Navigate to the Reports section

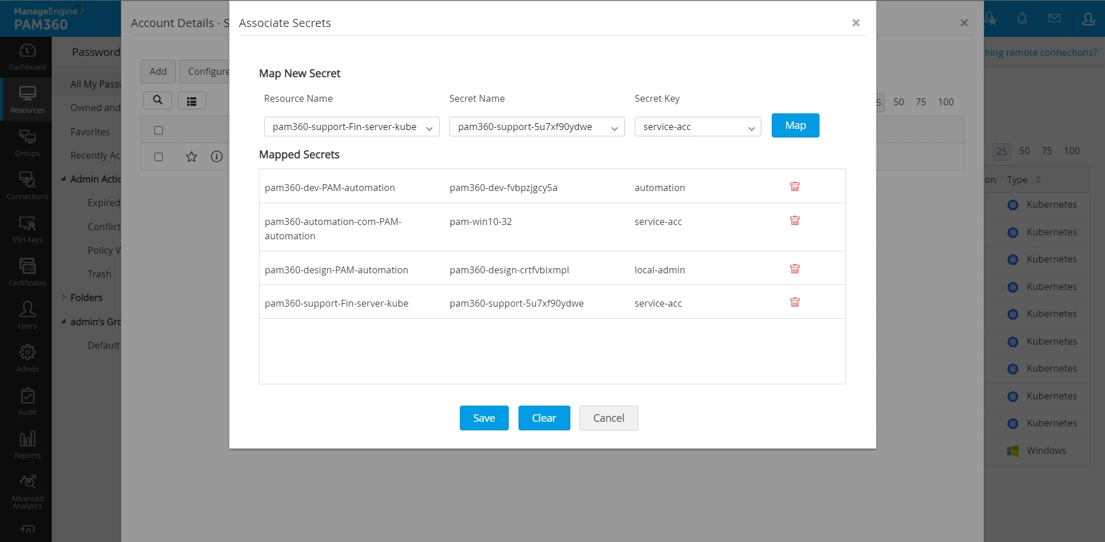27,445
